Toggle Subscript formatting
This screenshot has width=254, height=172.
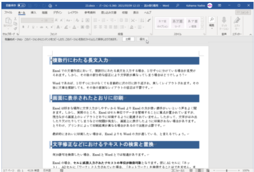point(47,27)
